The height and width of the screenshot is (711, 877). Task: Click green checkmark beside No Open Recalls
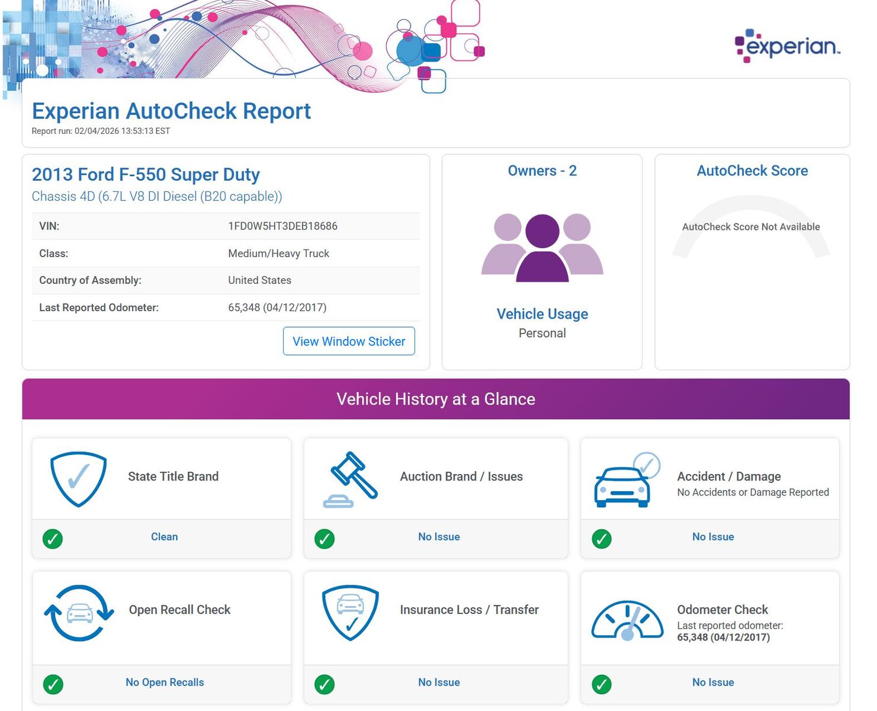(x=53, y=684)
